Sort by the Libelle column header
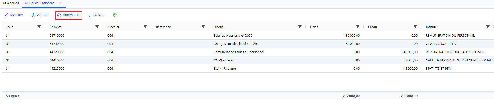494x105 pixels. pos(219,27)
